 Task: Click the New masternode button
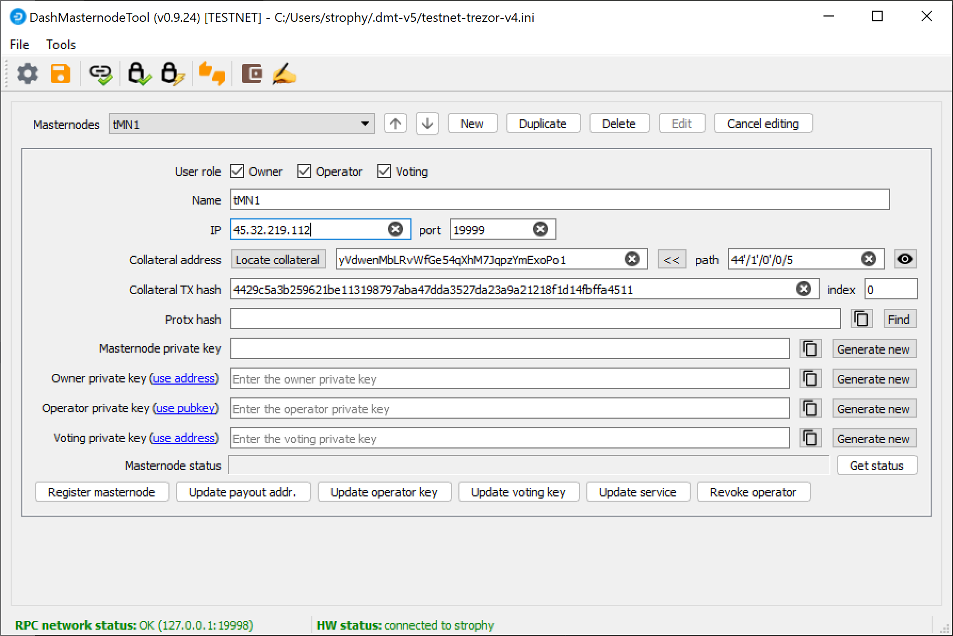tap(472, 124)
